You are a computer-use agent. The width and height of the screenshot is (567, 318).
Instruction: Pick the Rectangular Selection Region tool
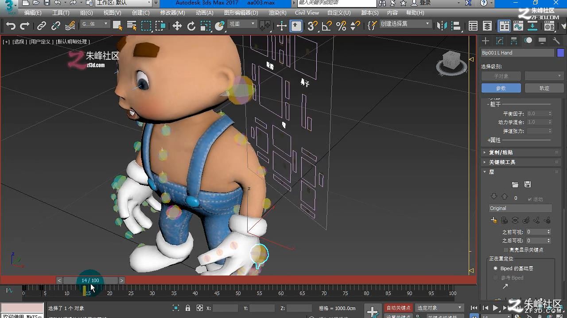[x=146, y=26]
